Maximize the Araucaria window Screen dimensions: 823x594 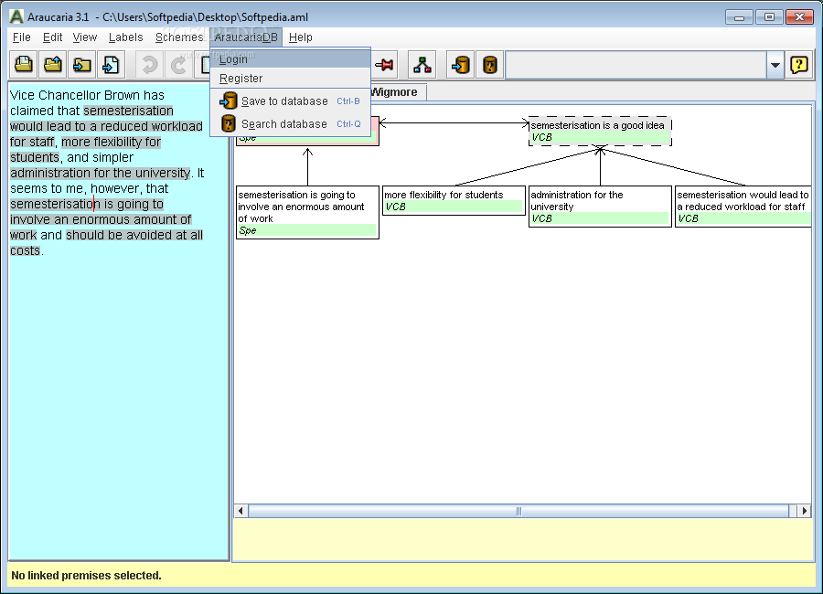769,17
